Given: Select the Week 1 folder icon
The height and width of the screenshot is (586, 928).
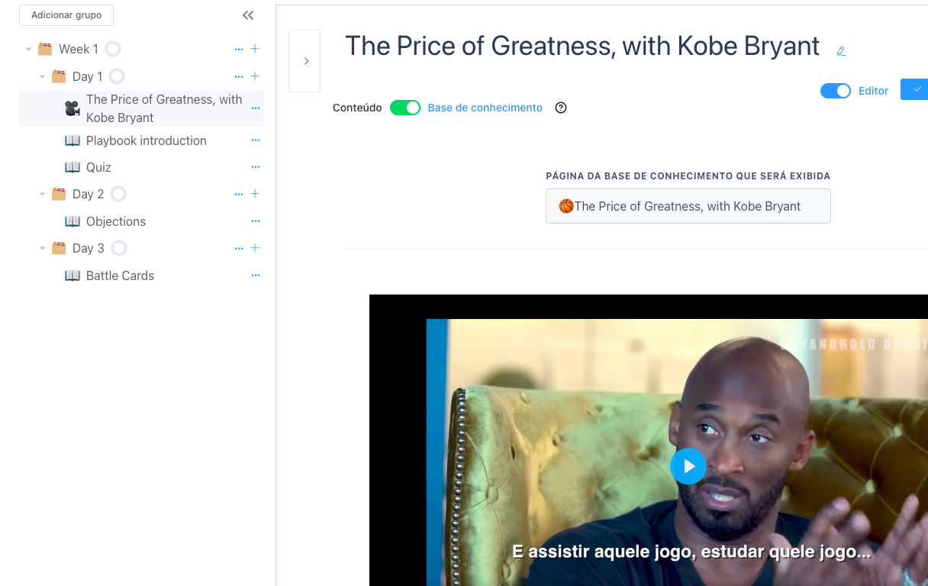Looking at the screenshot, I should [x=45, y=49].
